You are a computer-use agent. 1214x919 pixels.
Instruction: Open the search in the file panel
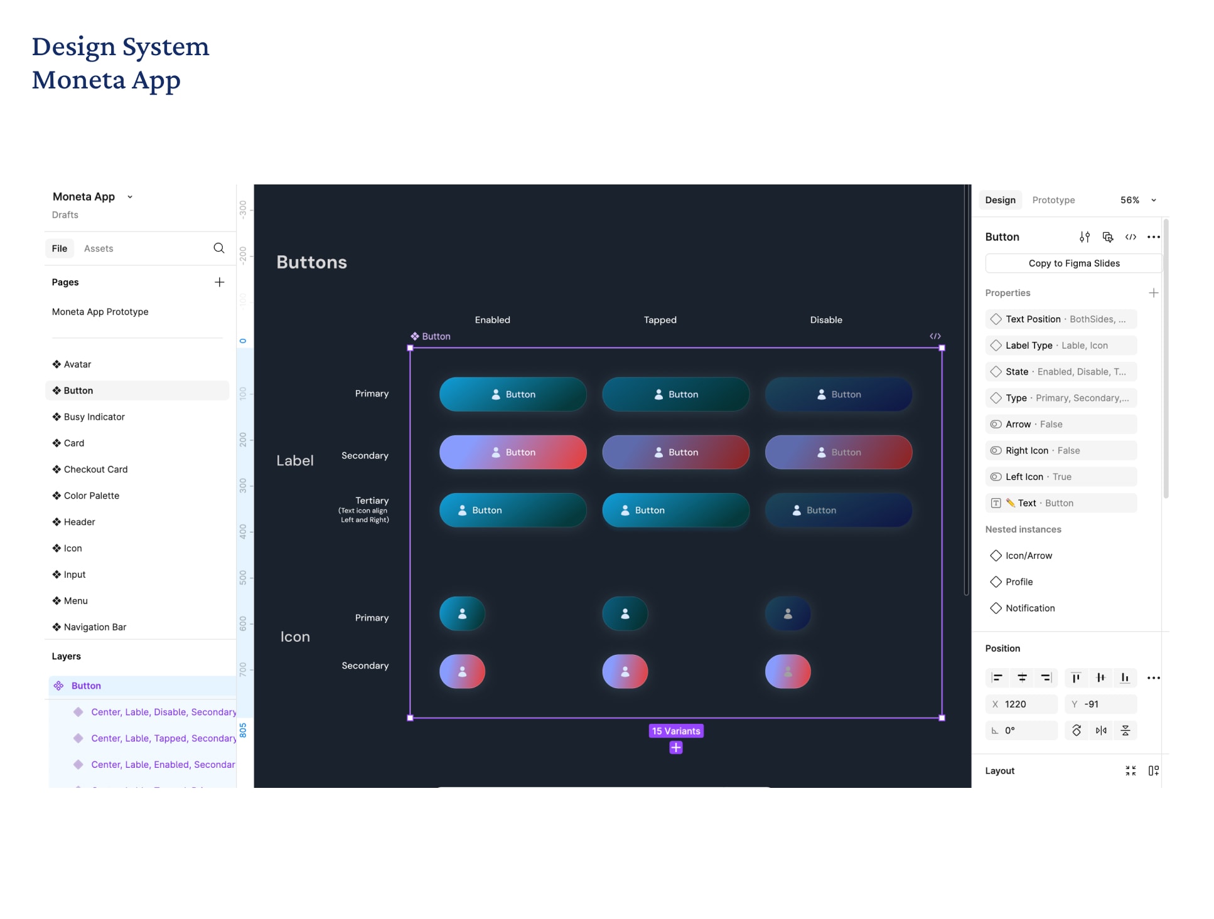pyautogui.click(x=218, y=248)
